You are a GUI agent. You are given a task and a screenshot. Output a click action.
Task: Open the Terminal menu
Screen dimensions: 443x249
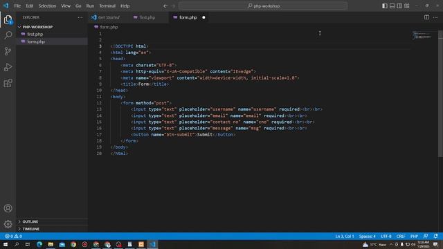pyautogui.click(x=107, y=6)
